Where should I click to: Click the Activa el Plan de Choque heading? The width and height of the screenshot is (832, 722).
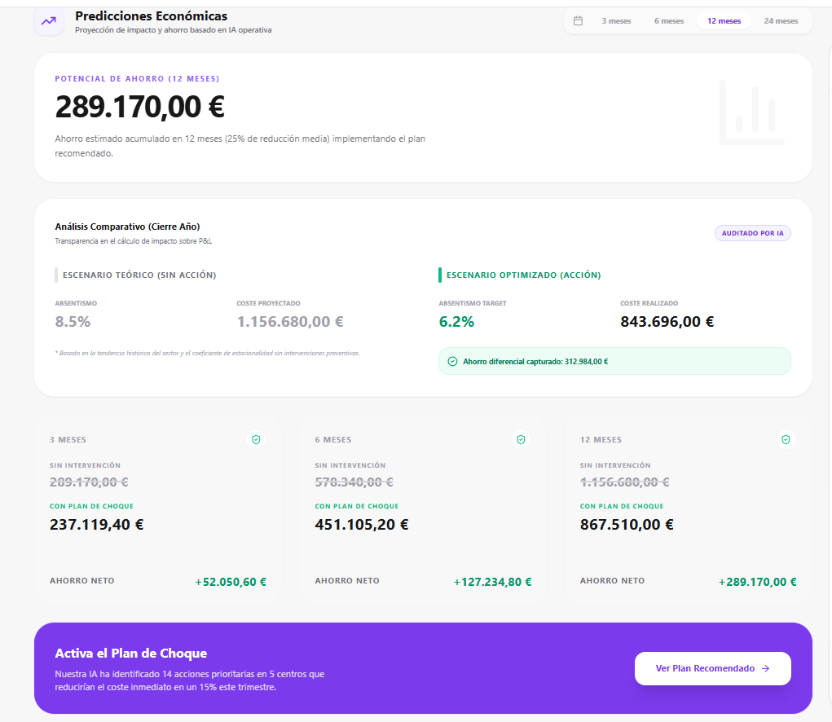[131, 653]
